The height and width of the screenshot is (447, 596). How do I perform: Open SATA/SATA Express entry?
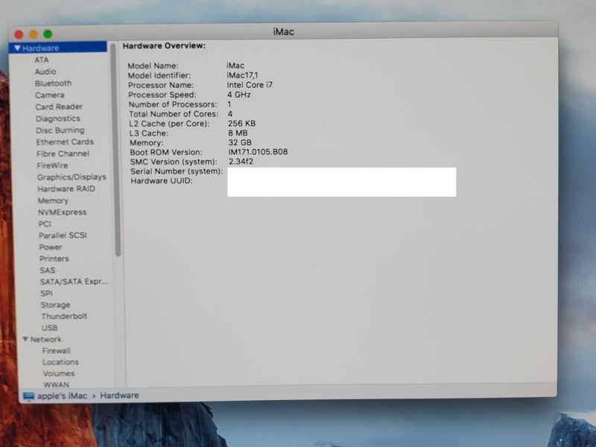[x=74, y=282]
